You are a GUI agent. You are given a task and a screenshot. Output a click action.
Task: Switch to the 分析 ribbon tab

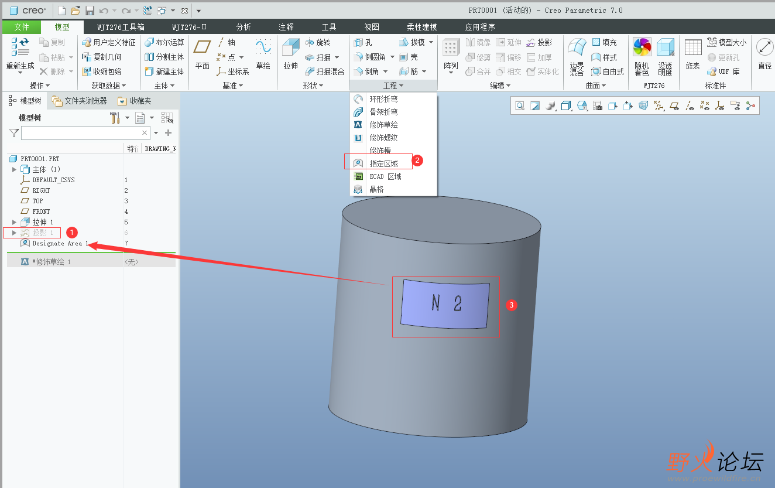(244, 27)
